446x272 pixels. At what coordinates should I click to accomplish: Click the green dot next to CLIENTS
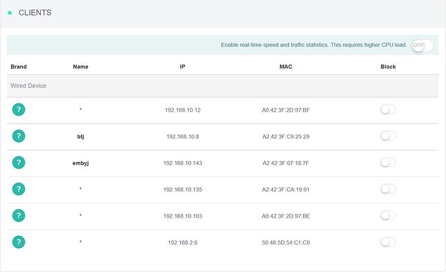[x=10, y=13]
